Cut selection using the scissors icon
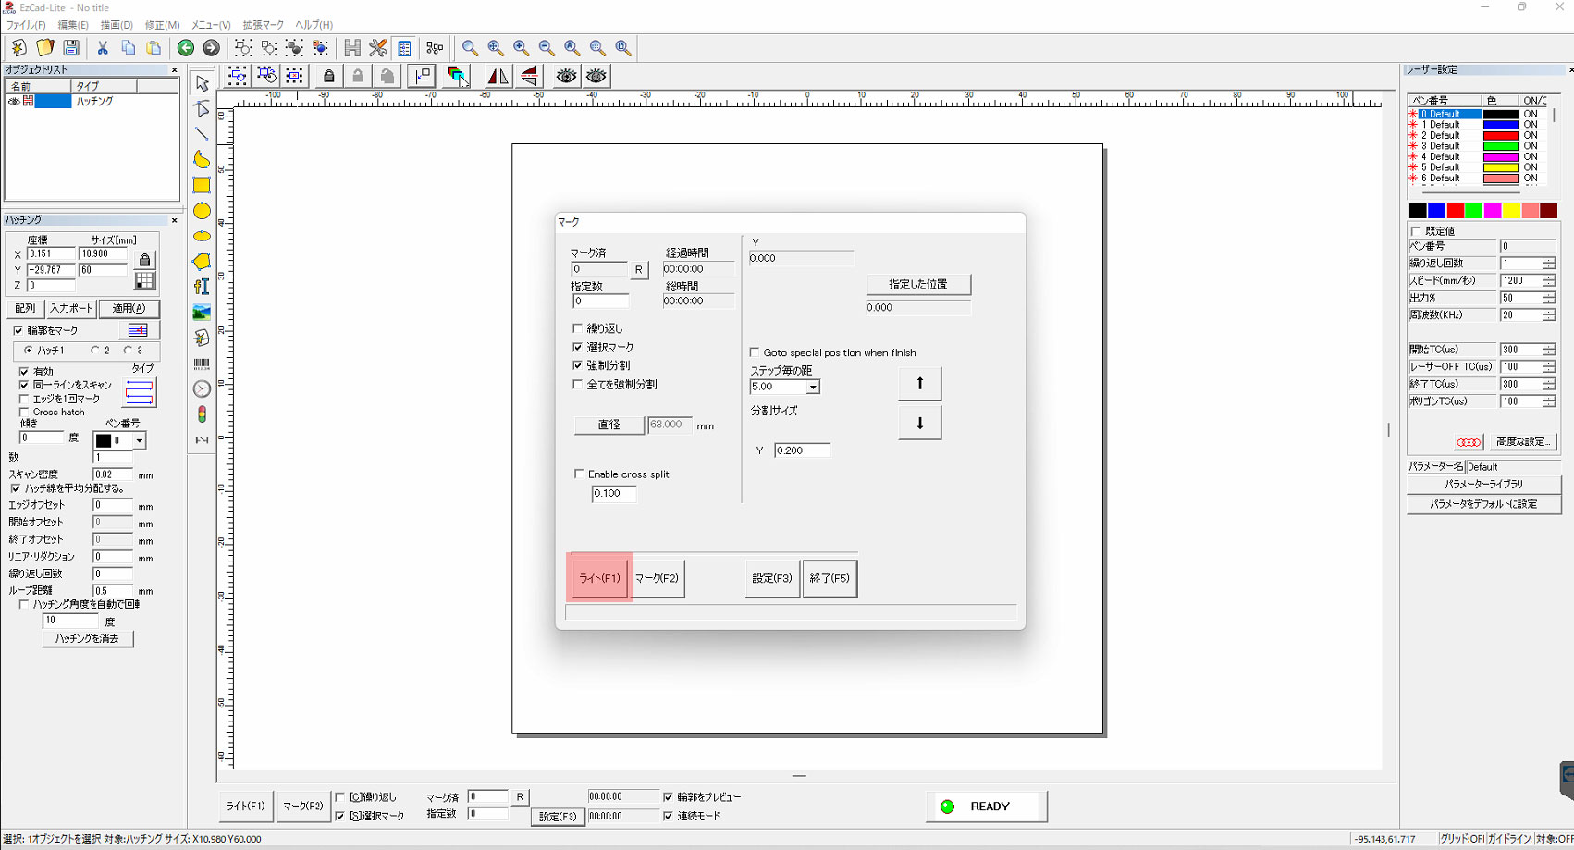The image size is (1574, 850). pos(103,48)
